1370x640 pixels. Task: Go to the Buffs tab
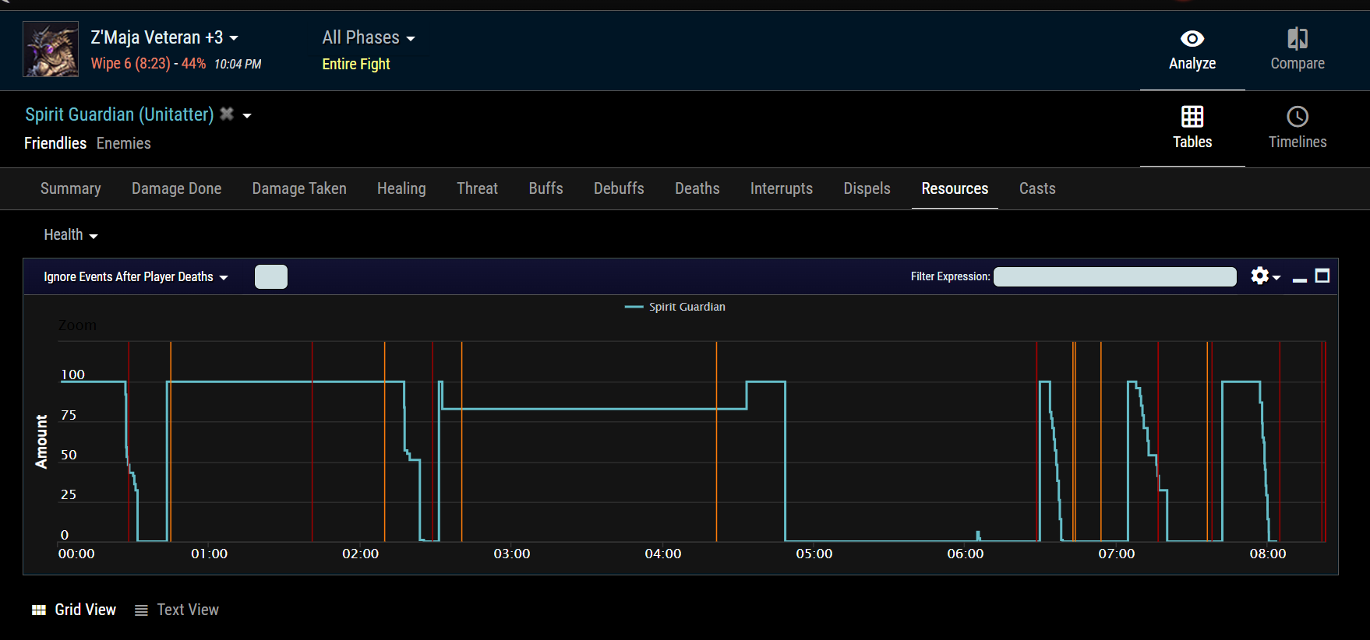[546, 188]
